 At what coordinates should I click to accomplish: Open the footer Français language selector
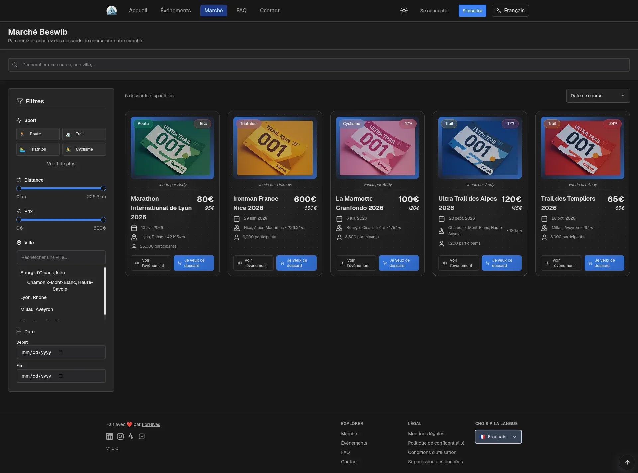pos(498,437)
